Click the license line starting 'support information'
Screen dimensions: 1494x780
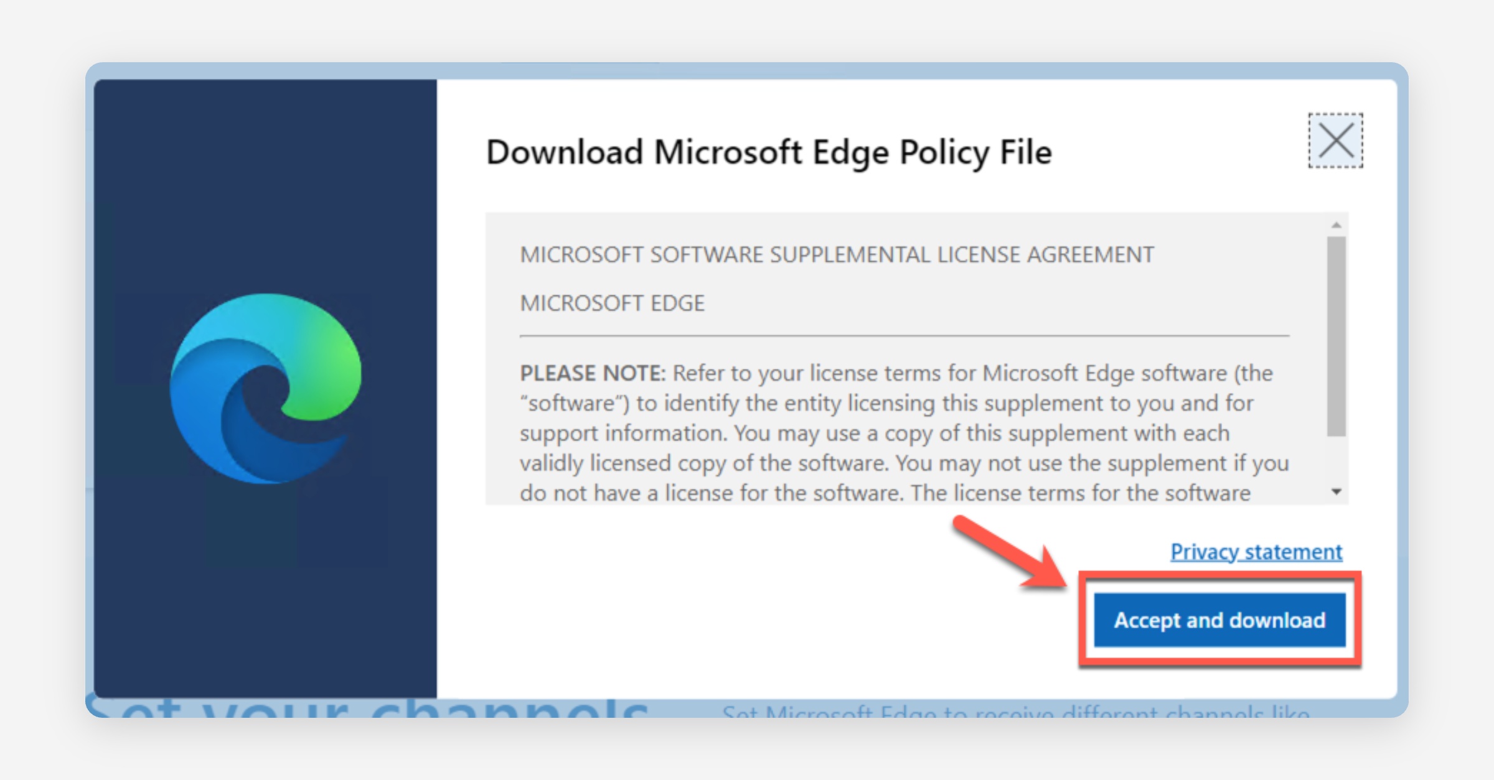(x=875, y=434)
